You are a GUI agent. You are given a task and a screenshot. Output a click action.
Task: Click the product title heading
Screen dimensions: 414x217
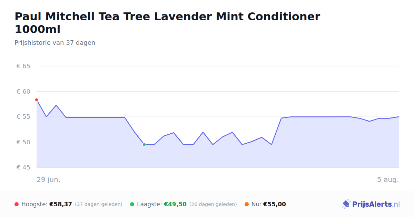tap(167, 23)
